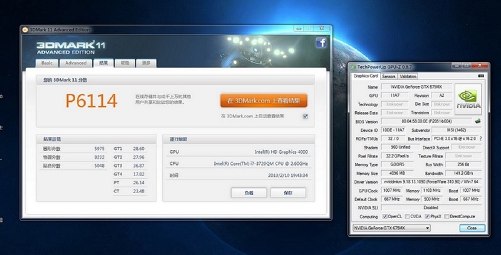
Task: Open the GeForce GTX 675MX GPU dropdown
Action: pos(391,228)
